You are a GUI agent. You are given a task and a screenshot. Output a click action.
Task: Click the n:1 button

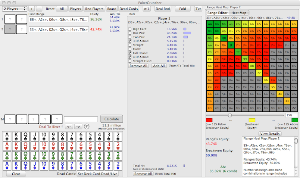[147, 9]
